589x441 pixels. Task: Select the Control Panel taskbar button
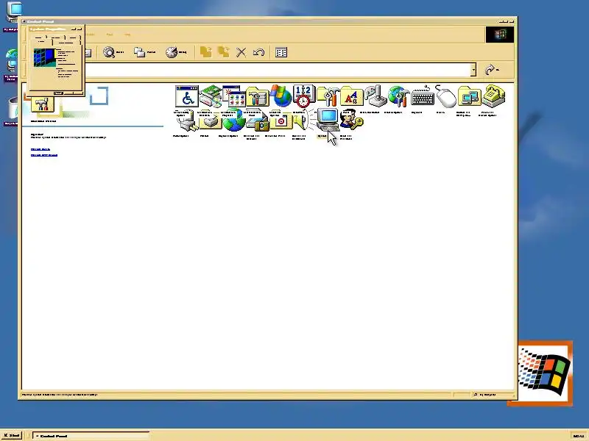pyautogui.click(x=91, y=436)
